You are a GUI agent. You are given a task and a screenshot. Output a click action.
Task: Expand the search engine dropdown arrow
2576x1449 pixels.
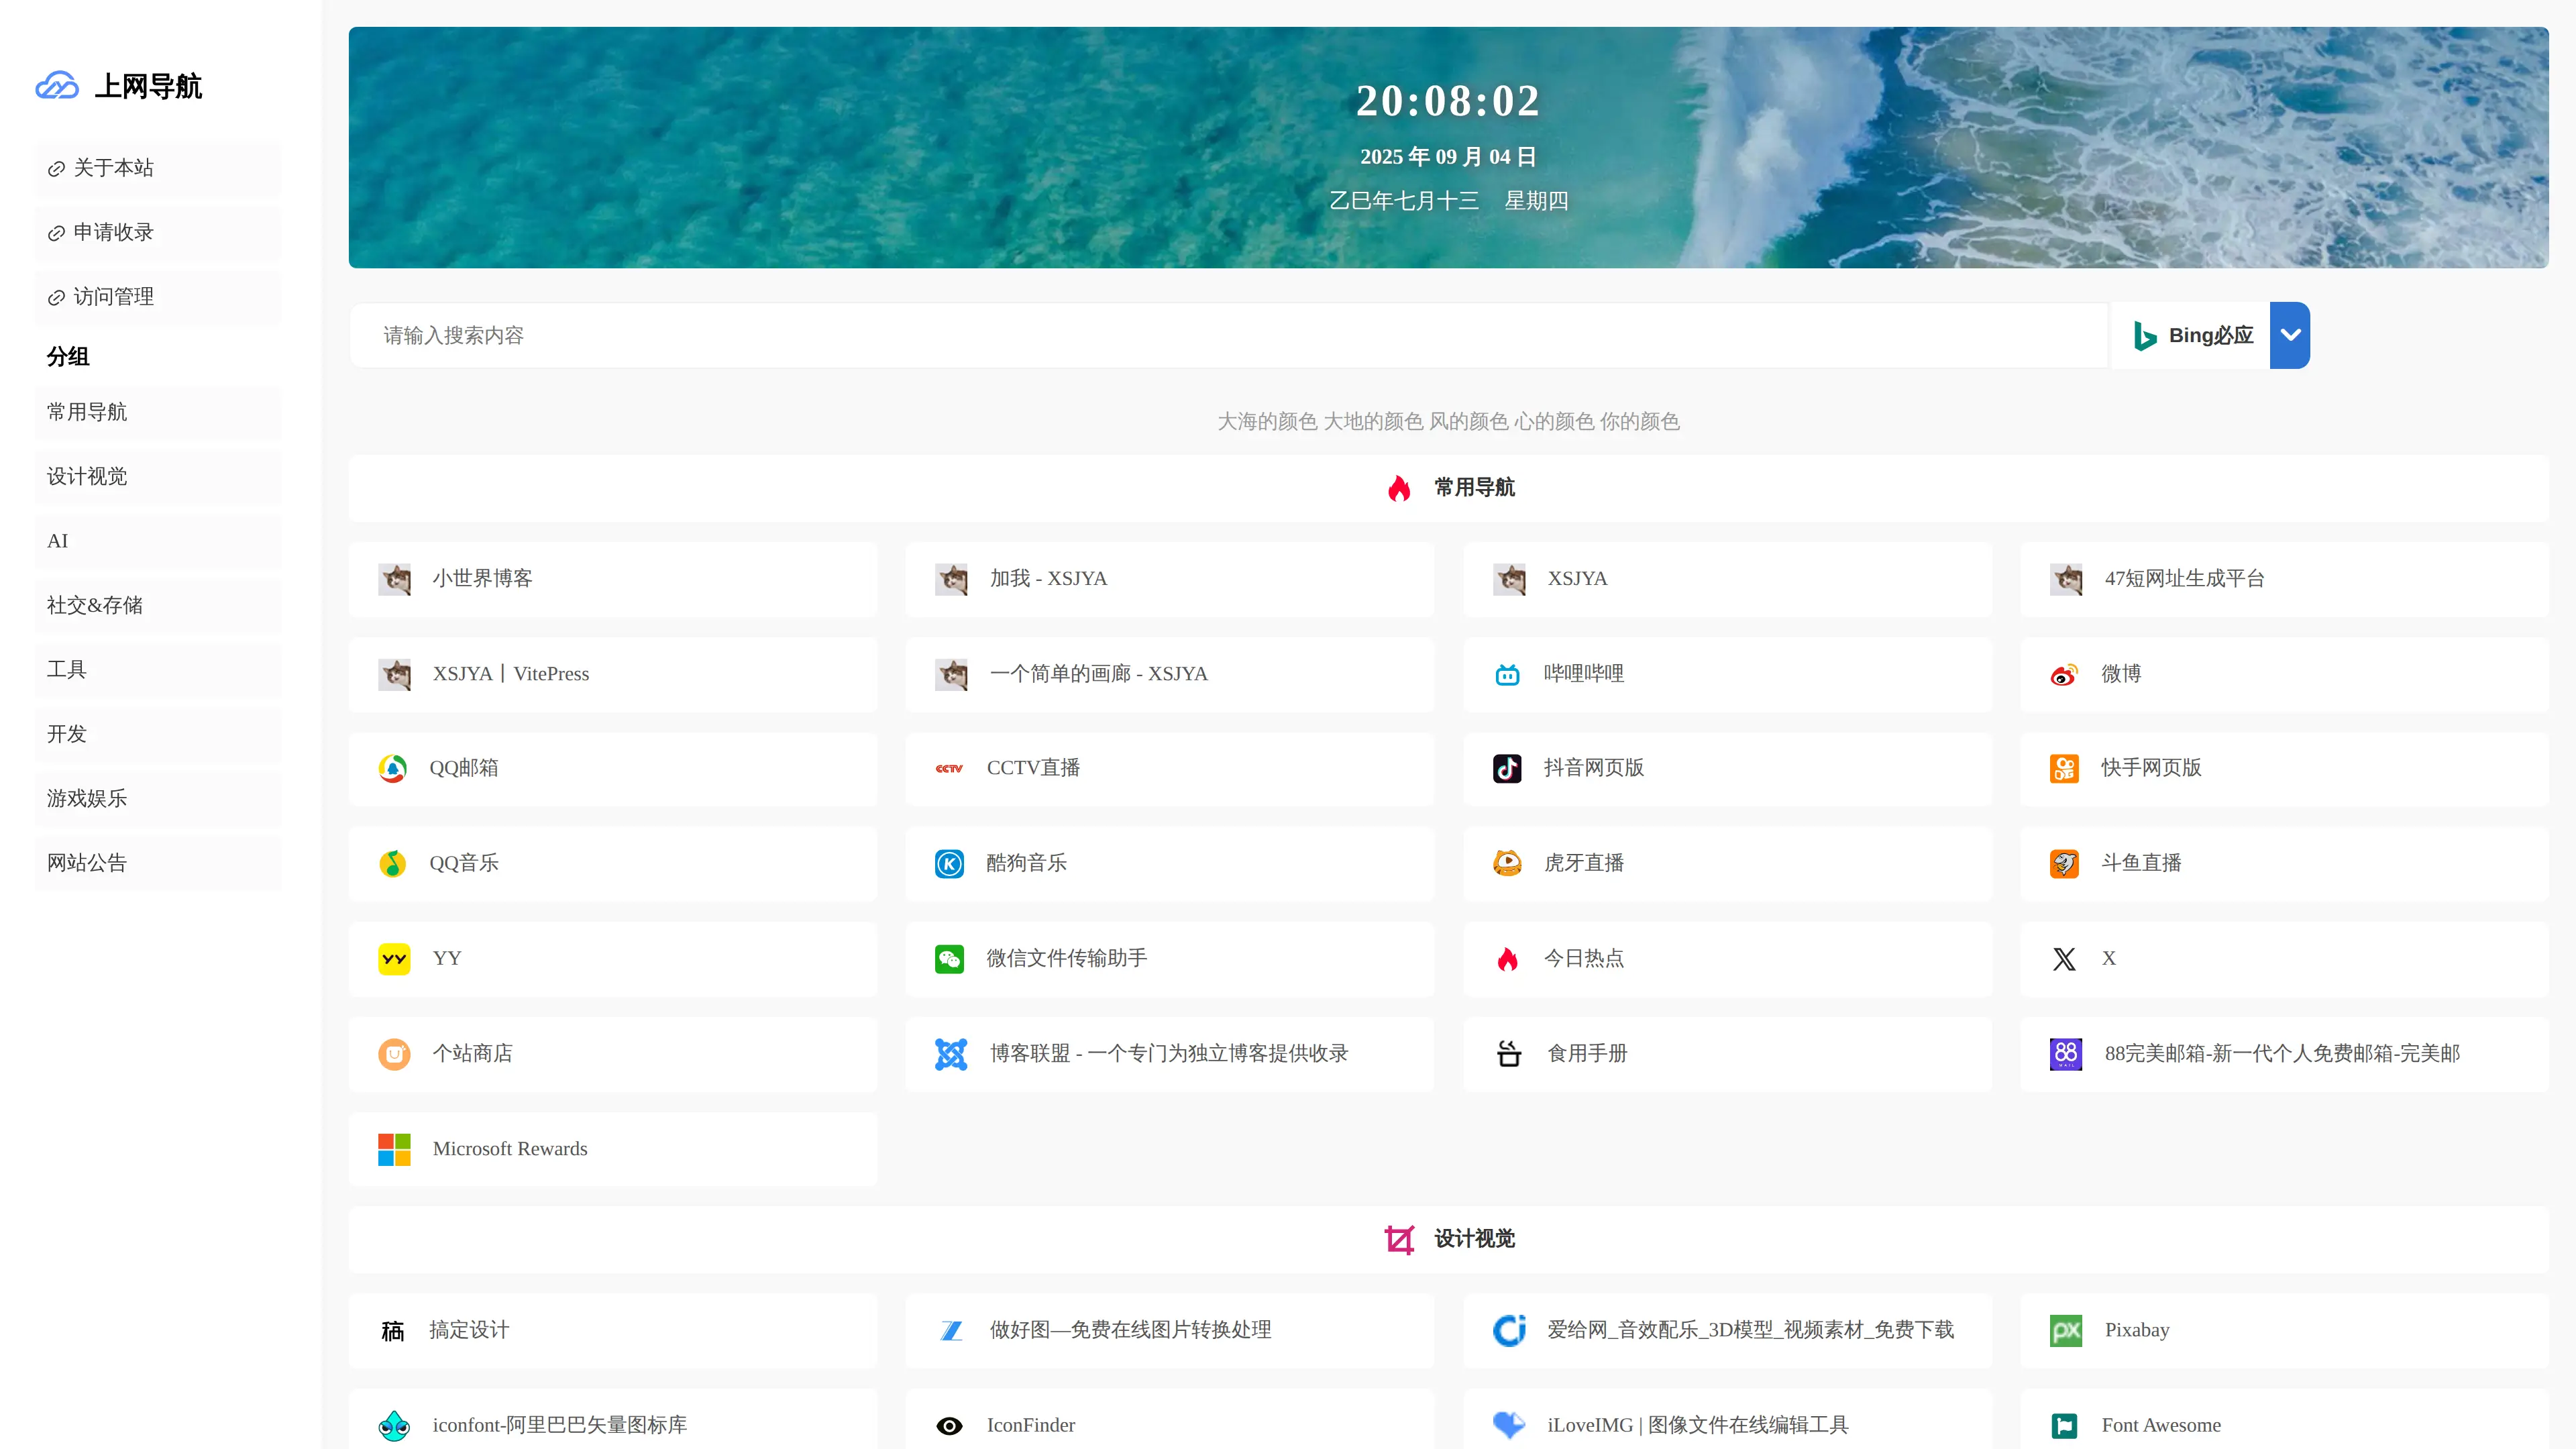[x=2290, y=335]
